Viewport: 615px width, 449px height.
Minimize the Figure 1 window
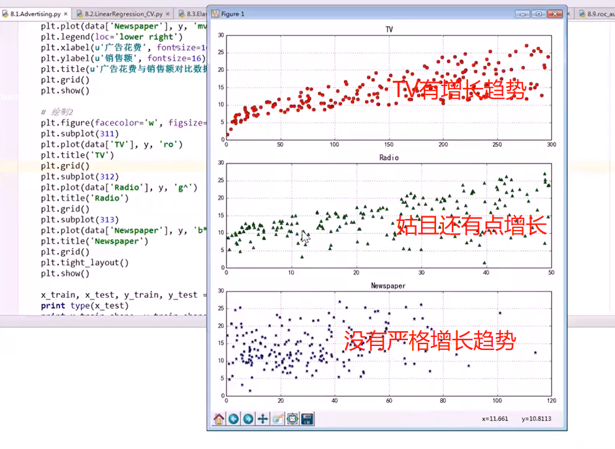point(522,14)
